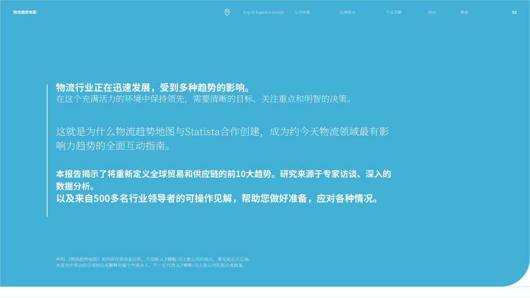Open the 行业见解 navigation tab
This screenshot has height=298, width=530.
[x=394, y=12]
